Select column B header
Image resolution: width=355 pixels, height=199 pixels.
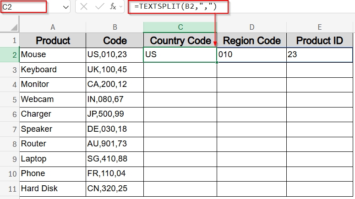(x=115, y=27)
